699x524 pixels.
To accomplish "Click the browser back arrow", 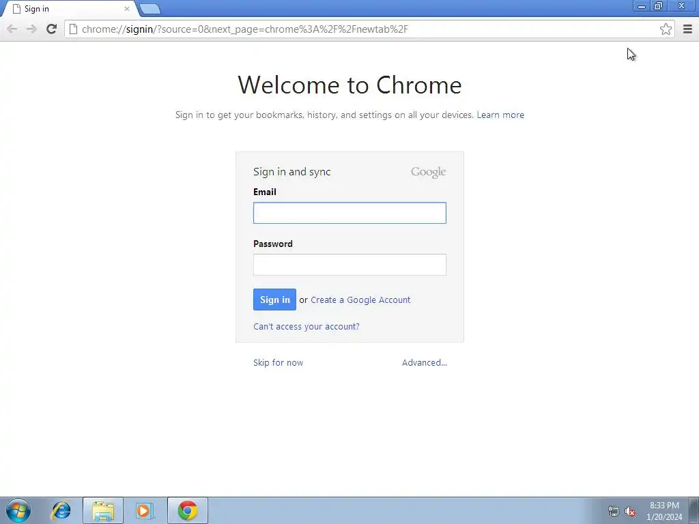I will coord(12,29).
